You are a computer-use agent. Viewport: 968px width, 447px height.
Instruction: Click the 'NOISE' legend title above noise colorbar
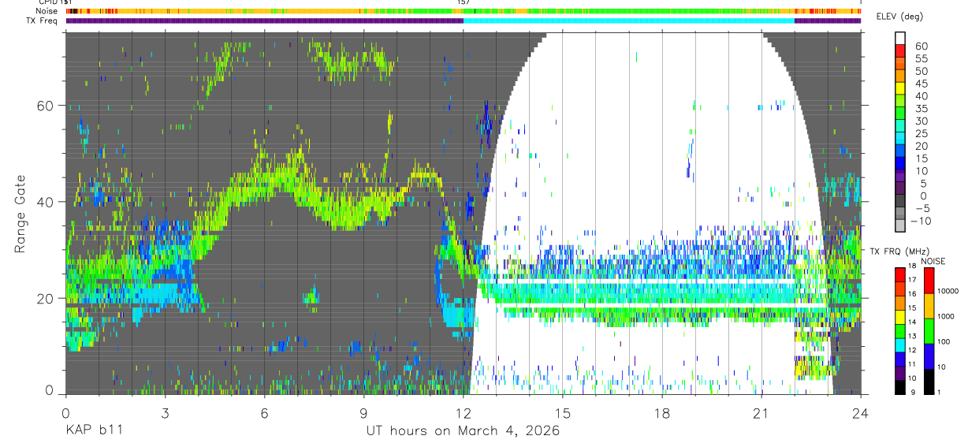tap(933, 261)
